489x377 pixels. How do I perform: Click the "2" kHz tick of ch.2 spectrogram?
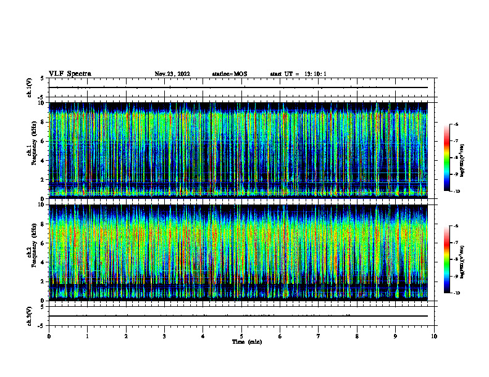point(43,282)
